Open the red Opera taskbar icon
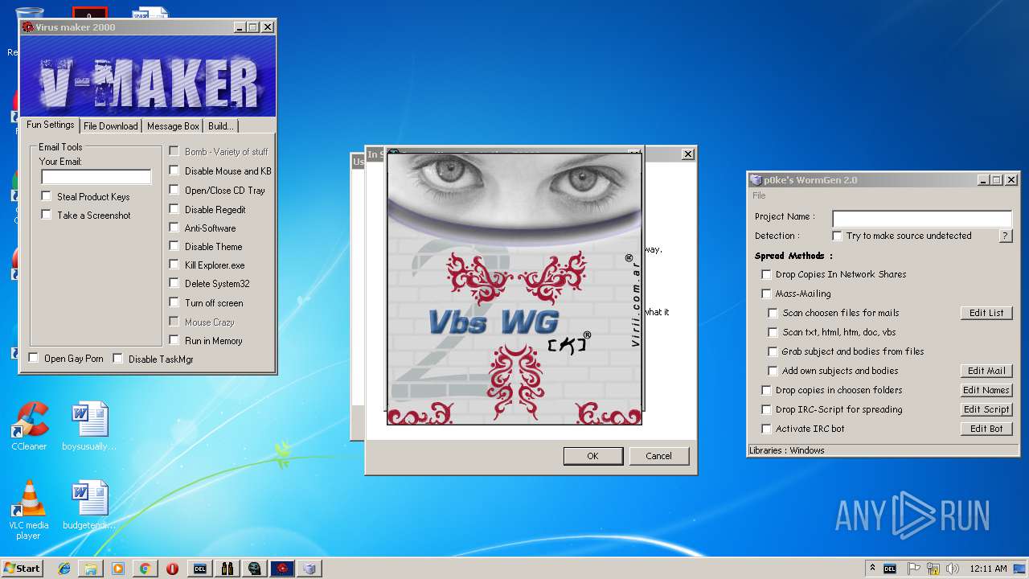Viewport: 1029px width, 579px height. pyautogui.click(x=172, y=569)
